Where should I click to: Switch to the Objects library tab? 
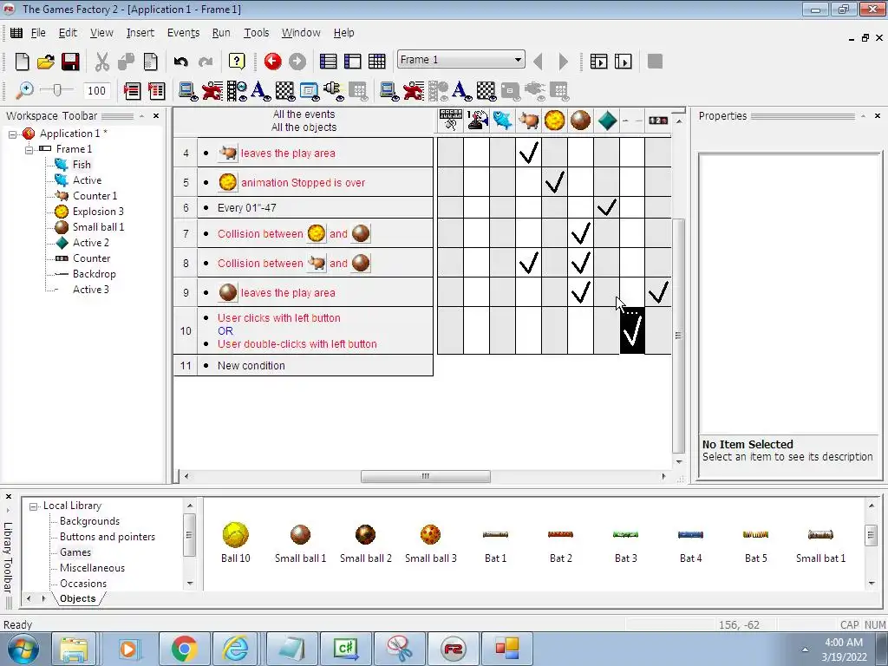click(77, 598)
